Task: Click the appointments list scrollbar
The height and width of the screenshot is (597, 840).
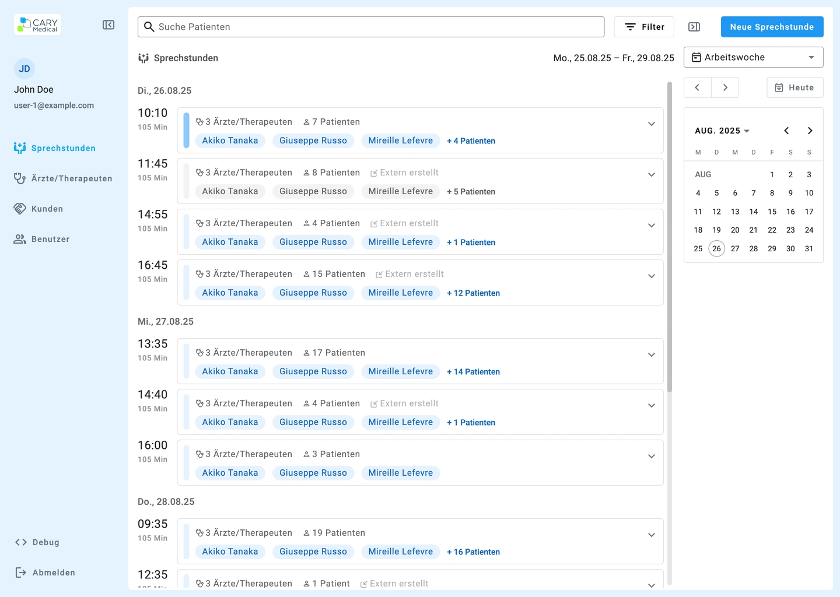Action: click(670, 233)
